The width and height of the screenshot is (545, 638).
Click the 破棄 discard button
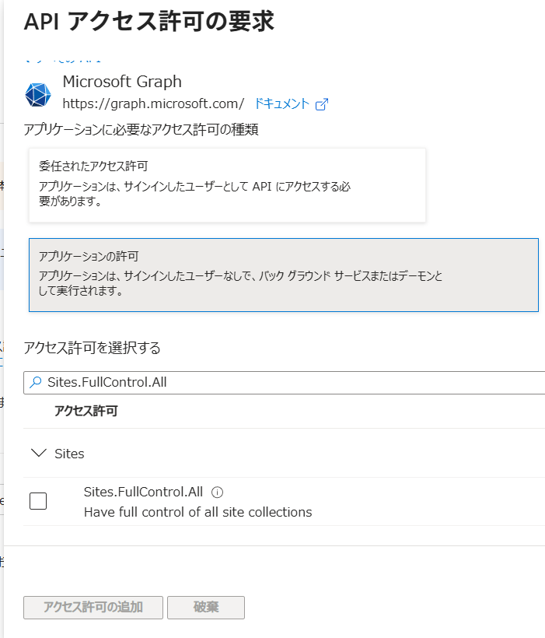(206, 608)
